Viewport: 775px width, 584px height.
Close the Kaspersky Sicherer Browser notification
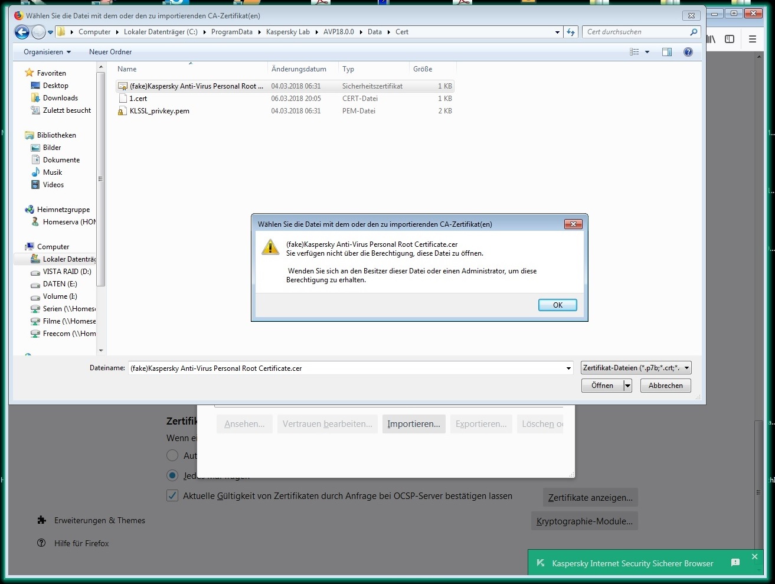pyautogui.click(x=754, y=557)
